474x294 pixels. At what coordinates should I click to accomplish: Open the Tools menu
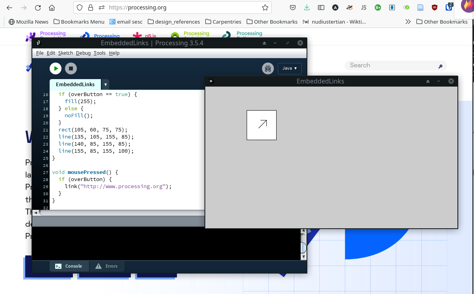tap(99, 53)
